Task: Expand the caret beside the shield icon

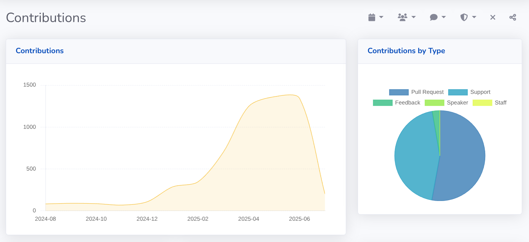Action: pos(474,17)
